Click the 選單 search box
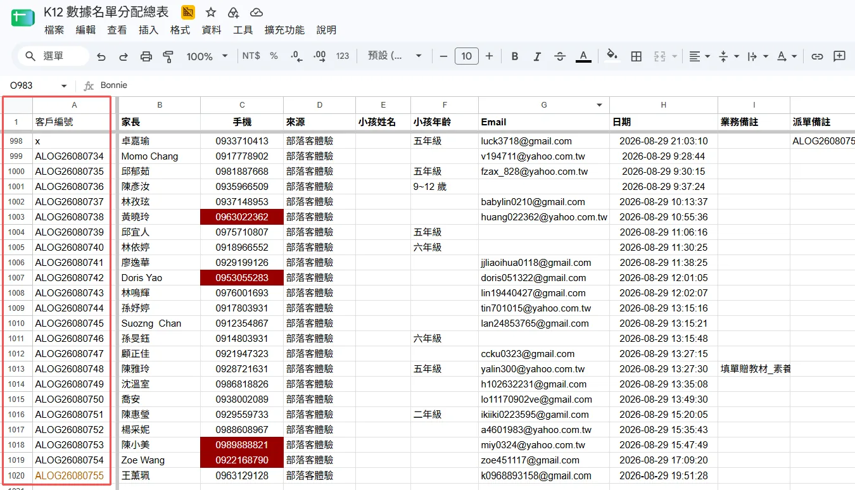 coord(53,56)
